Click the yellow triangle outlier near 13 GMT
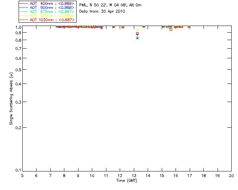 coord(137,30)
